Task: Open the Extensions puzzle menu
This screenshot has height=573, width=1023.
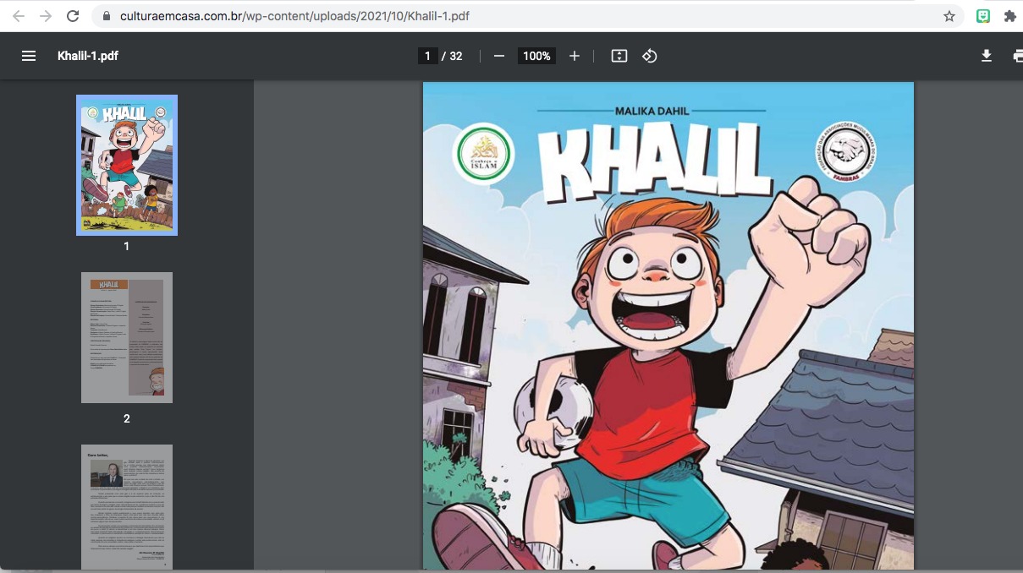Action: click(1010, 16)
